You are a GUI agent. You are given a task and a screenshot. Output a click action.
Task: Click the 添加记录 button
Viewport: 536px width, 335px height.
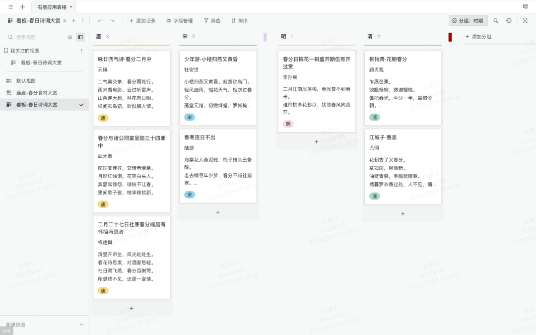pos(142,21)
